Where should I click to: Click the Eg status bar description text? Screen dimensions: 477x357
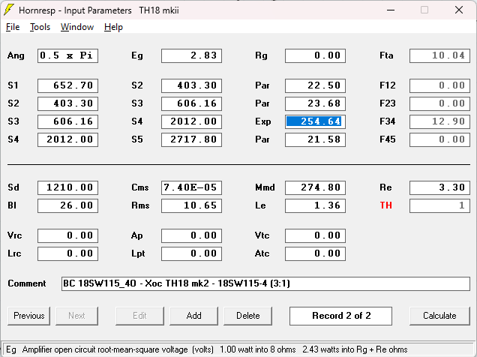pos(207,349)
